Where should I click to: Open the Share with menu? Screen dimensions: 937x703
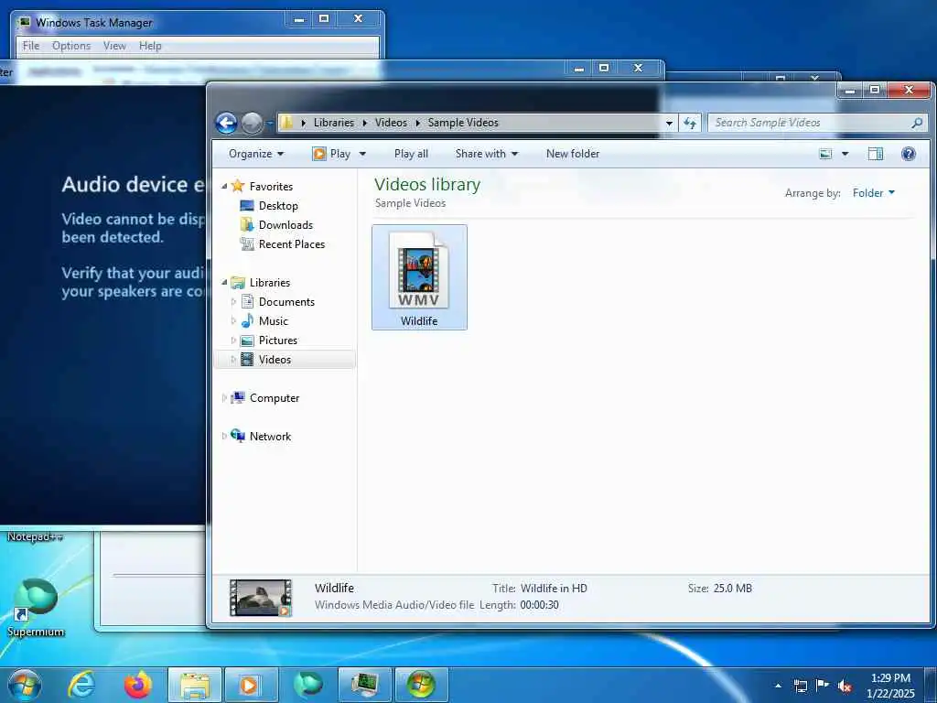(487, 154)
